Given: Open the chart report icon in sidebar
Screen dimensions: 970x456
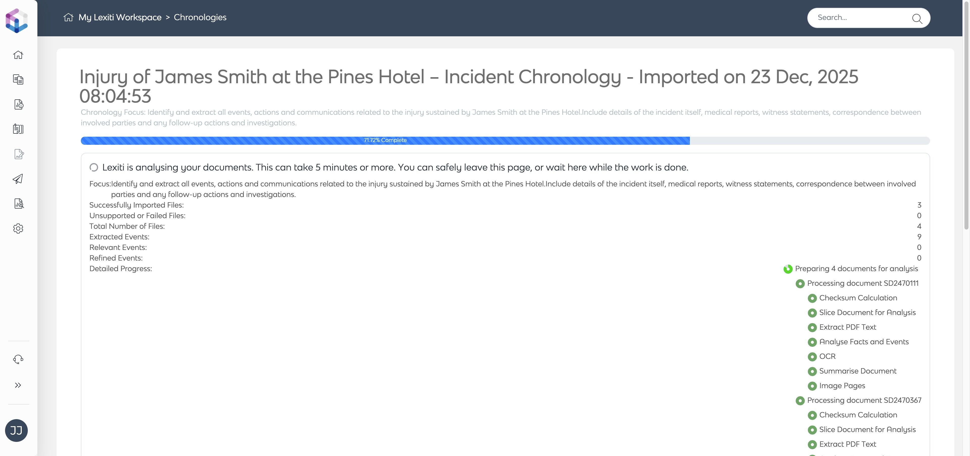Looking at the screenshot, I should pyautogui.click(x=18, y=104).
